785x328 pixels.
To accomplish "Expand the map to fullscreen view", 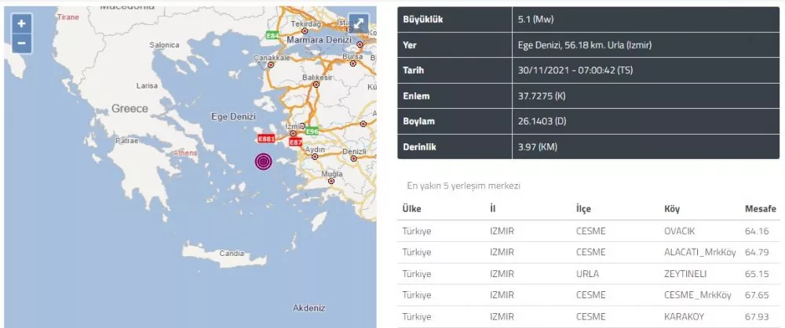I will pyautogui.click(x=358, y=23).
